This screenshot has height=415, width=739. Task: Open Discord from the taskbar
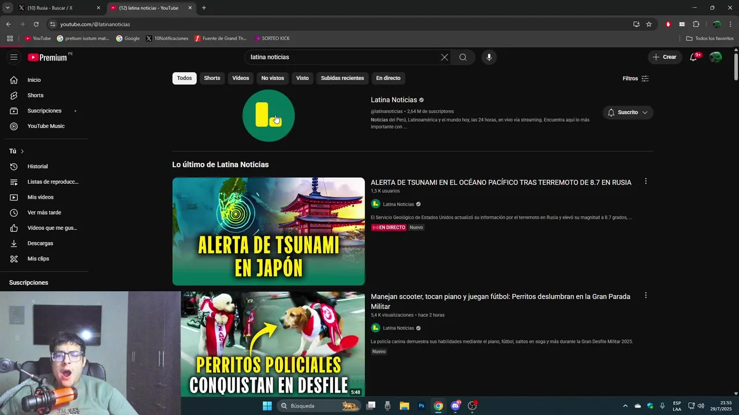tap(456, 406)
